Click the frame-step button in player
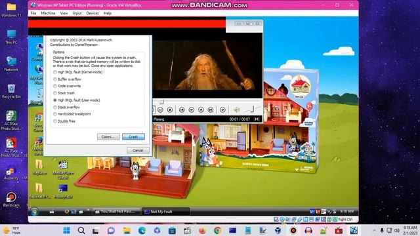 click(x=222, y=109)
